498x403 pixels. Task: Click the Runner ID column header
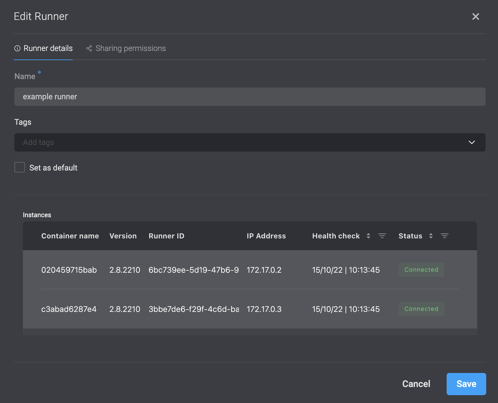point(167,236)
